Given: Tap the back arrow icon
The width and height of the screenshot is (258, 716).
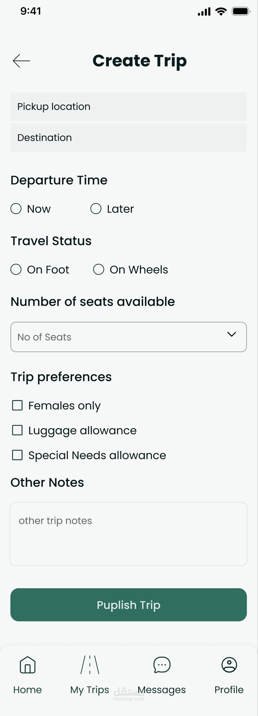Looking at the screenshot, I should click(21, 61).
